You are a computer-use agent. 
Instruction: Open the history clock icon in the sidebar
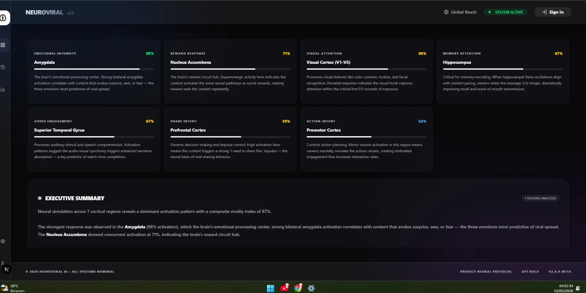pyautogui.click(x=3, y=67)
